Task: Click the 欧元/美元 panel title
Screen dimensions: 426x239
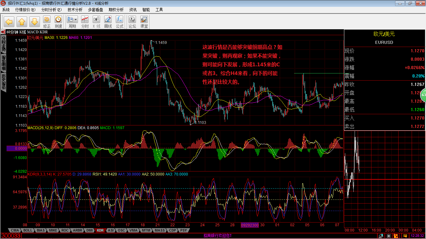Action: click(x=384, y=34)
